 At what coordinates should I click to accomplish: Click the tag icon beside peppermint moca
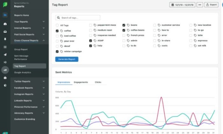click(95, 25)
